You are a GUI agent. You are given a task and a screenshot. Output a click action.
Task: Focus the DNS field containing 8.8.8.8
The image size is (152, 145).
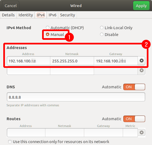pyautogui.click(x=76, y=97)
